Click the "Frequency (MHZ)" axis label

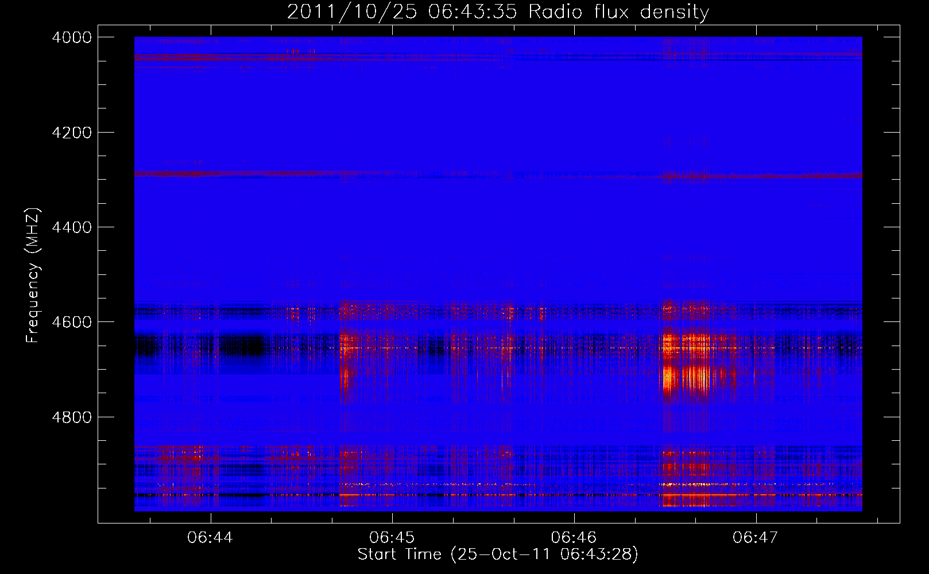[x=33, y=276]
